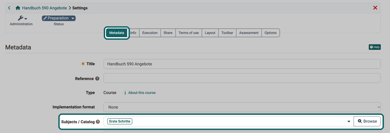Screen dimensions: 390x133
Task: Open the Options tab
Action: pyautogui.click(x=271, y=33)
